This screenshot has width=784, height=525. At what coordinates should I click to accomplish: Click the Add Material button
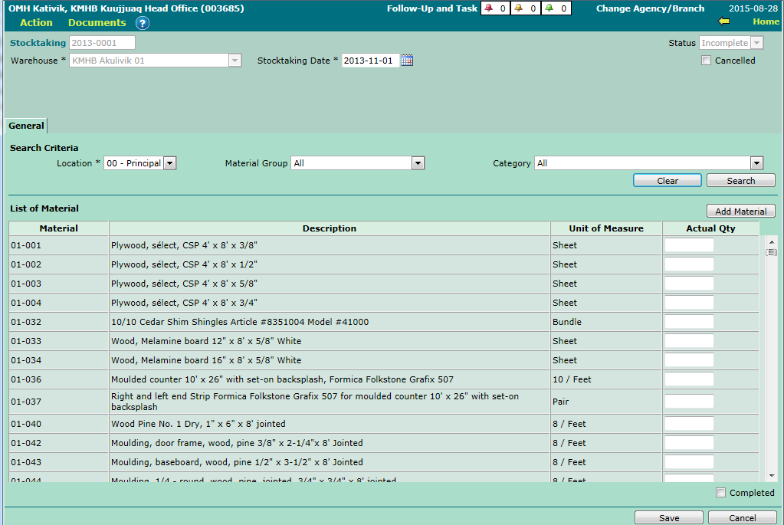pos(740,212)
